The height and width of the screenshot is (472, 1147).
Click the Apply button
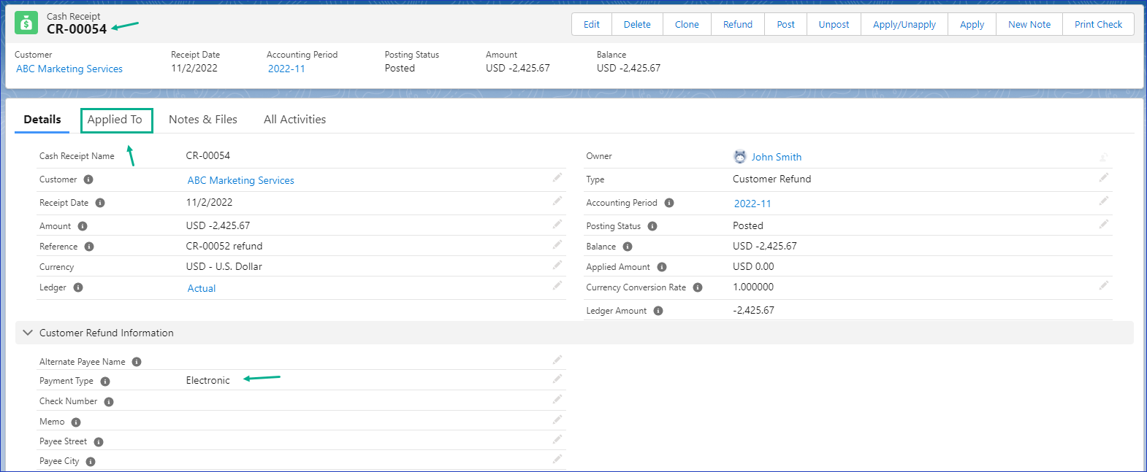[972, 24]
